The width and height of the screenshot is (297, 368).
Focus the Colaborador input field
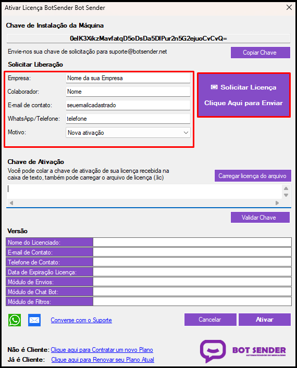click(128, 92)
